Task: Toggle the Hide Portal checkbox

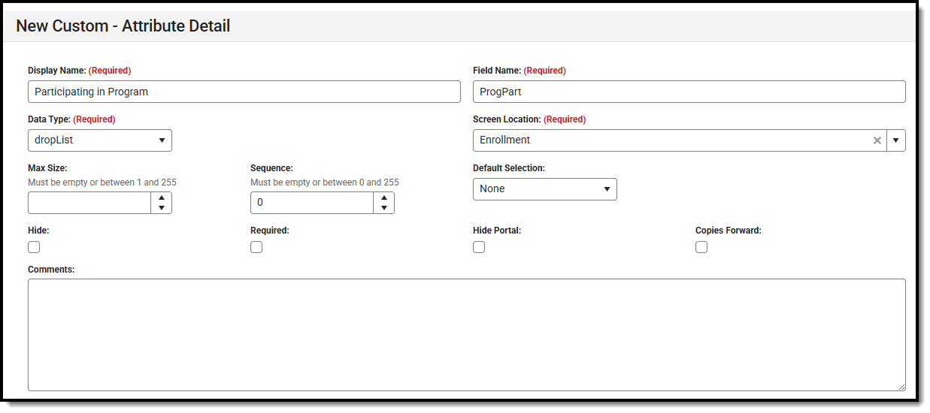Action: 479,247
